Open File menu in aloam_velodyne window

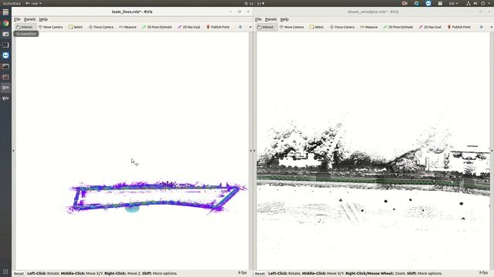click(258, 19)
